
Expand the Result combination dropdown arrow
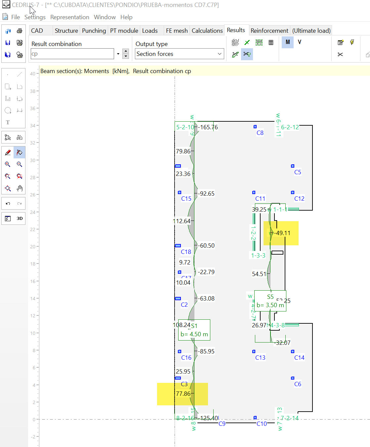coord(118,54)
